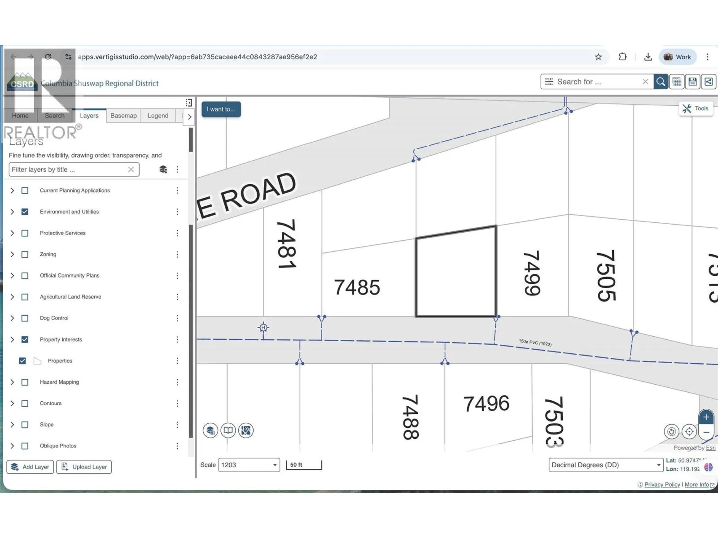718x538 pixels.
Task: Click the save icon near search
Action: [x=692, y=82]
